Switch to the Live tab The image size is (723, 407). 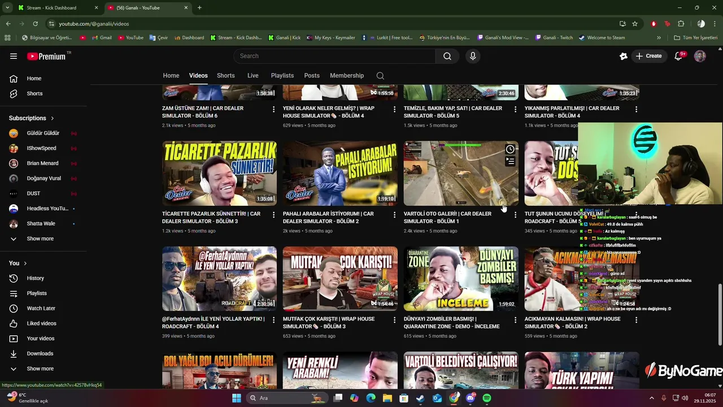click(x=253, y=76)
